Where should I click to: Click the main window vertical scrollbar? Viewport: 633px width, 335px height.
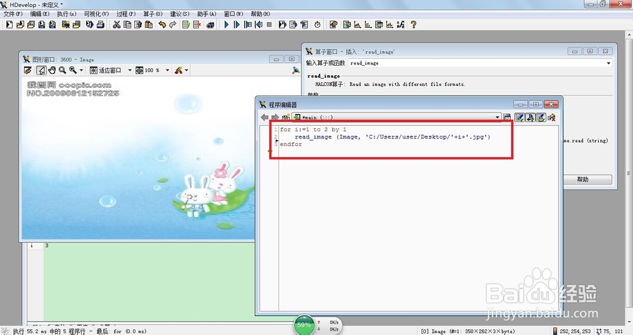tap(629, 173)
